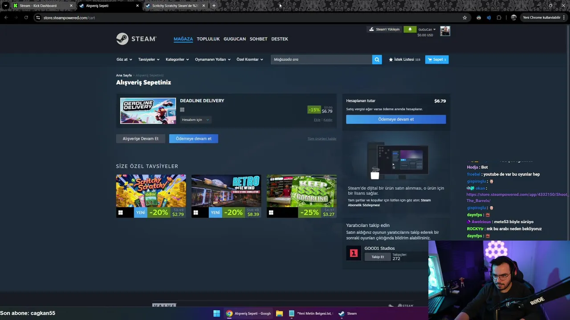Open the user avatar in the header

(445, 31)
